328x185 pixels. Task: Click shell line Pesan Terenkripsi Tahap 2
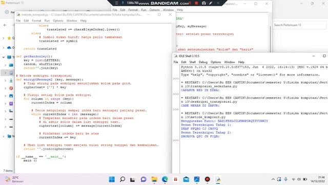click(206, 133)
